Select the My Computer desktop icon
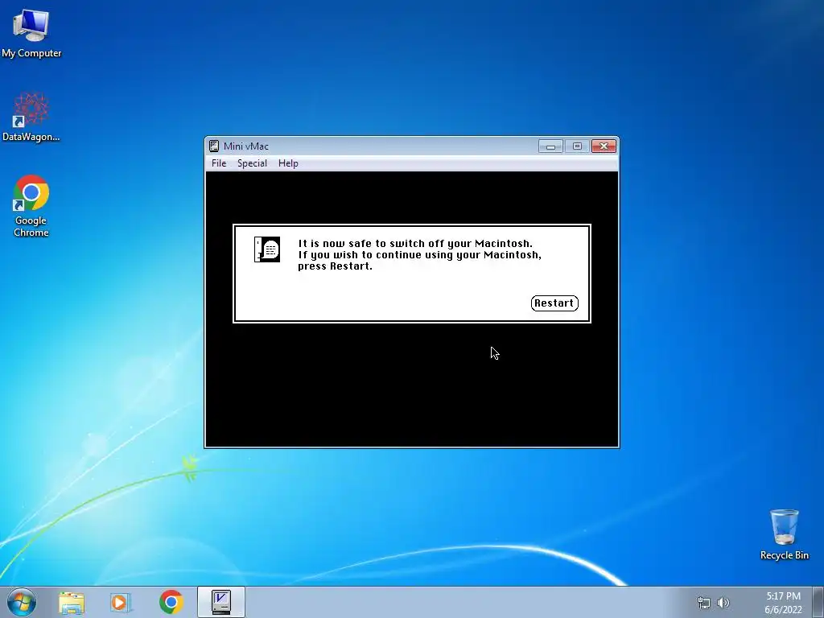 point(31,33)
